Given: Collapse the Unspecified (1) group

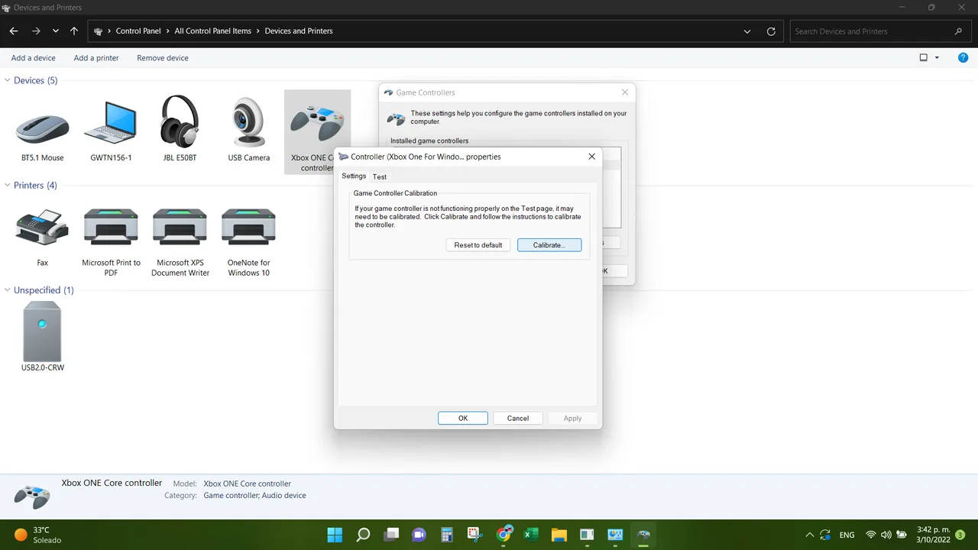Looking at the screenshot, I should coord(8,290).
